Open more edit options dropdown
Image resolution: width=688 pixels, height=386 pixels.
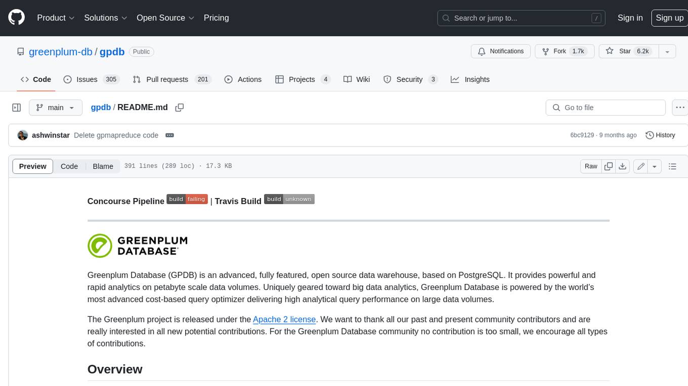655,166
